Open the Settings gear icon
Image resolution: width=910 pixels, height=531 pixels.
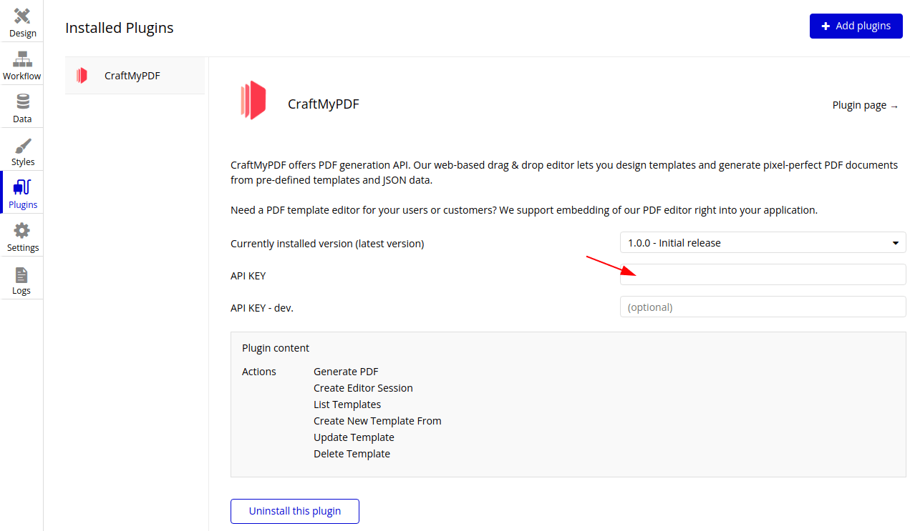[22, 231]
